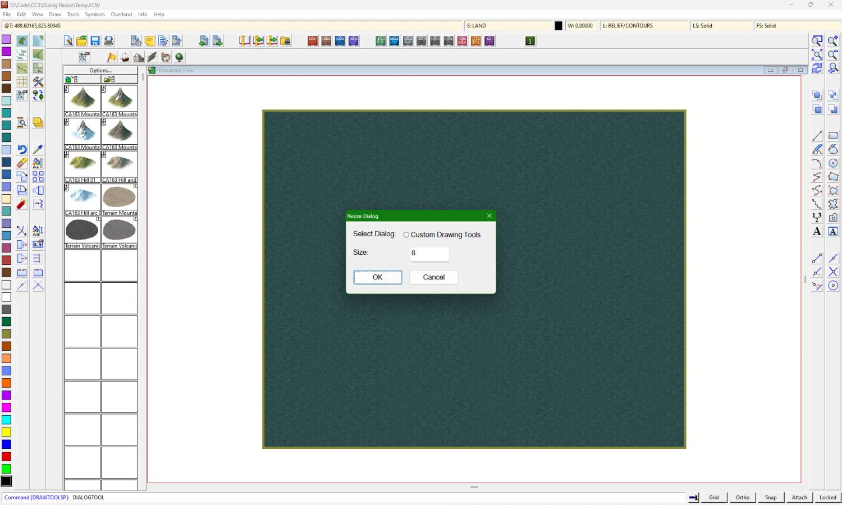Select the eyedropper Keep Properties tool
This screenshot has height=505, width=842.
pyautogui.click(x=38, y=149)
